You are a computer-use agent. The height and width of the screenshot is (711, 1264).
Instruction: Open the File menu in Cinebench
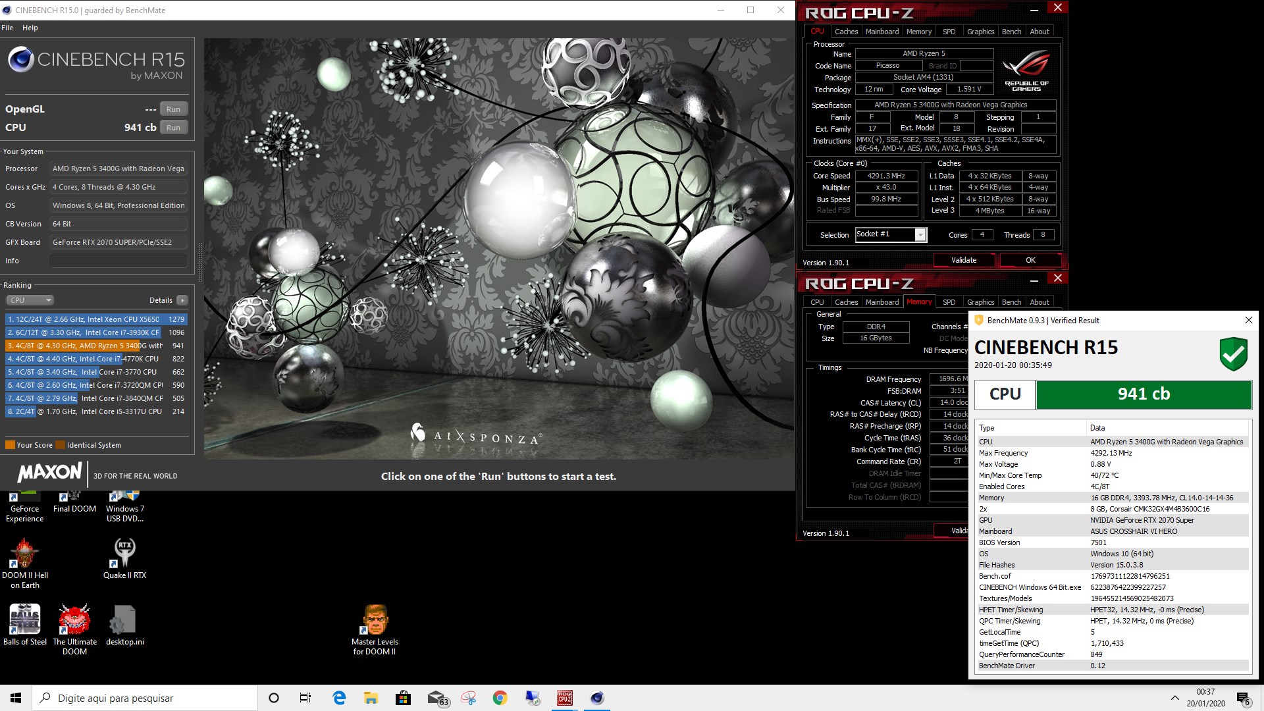[x=7, y=28]
